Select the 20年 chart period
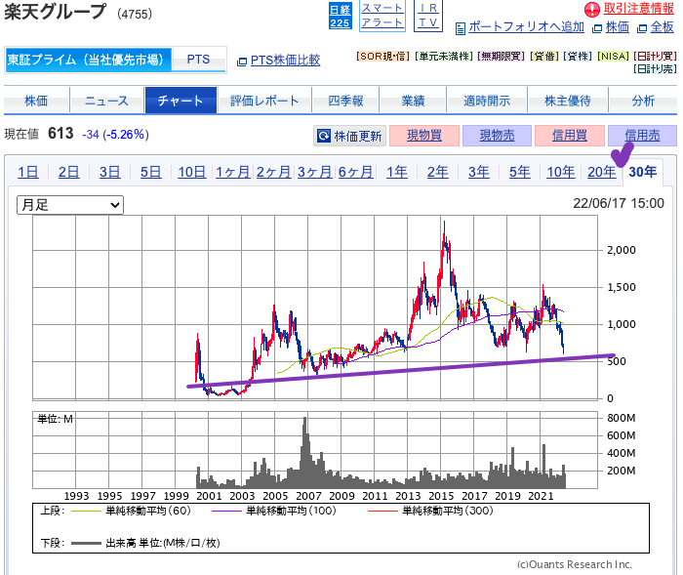Viewport: 683px width, 575px height. coord(602,172)
